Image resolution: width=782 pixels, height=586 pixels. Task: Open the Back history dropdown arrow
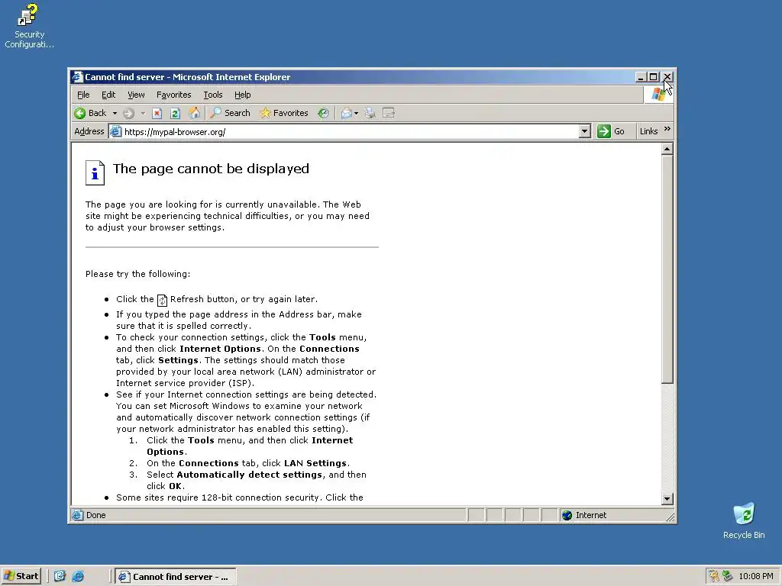115,113
